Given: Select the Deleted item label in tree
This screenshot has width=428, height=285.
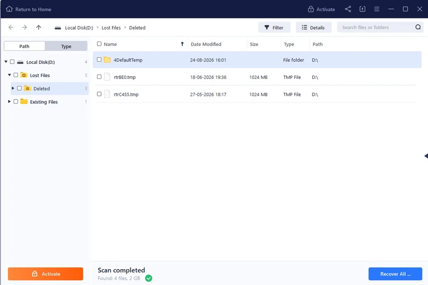Looking at the screenshot, I should (x=42, y=89).
